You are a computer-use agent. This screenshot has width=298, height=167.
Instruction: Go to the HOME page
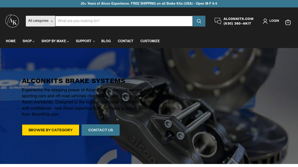(11, 41)
